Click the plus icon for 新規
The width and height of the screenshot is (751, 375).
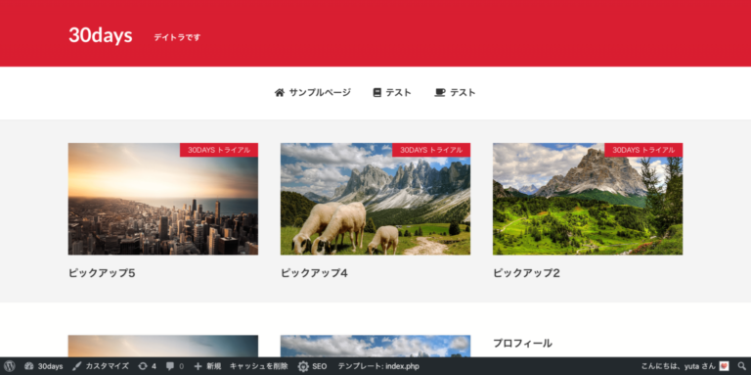(x=198, y=366)
